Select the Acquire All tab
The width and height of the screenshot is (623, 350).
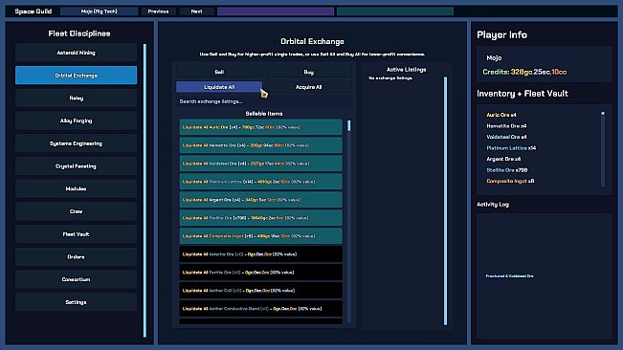click(x=309, y=87)
